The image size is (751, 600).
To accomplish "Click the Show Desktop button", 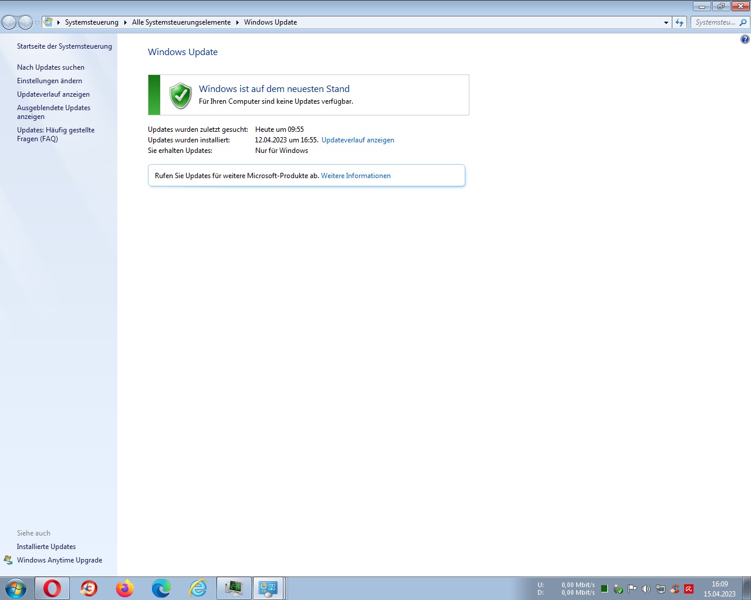I will tap(746, 588).
